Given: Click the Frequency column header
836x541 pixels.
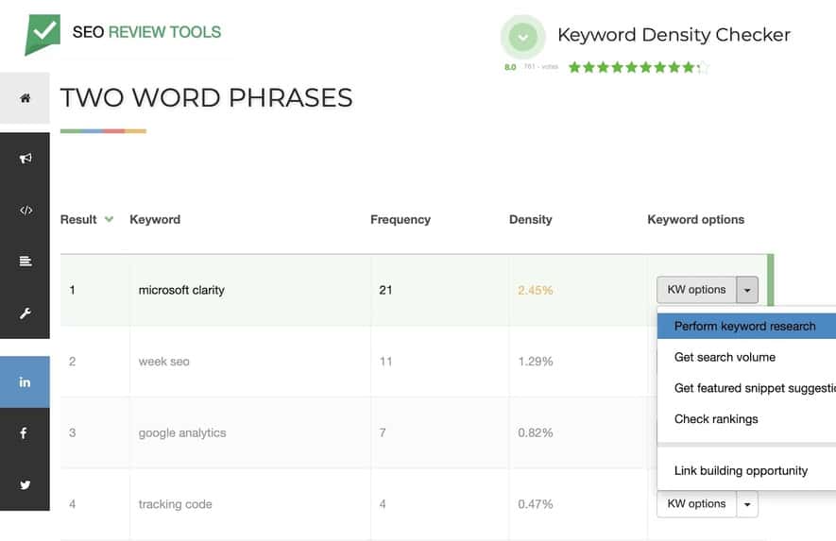Looking at the screenshot, I should [x=401, y=220].
